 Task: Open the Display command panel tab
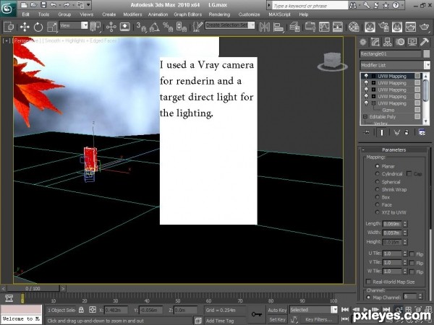(412, 42)
